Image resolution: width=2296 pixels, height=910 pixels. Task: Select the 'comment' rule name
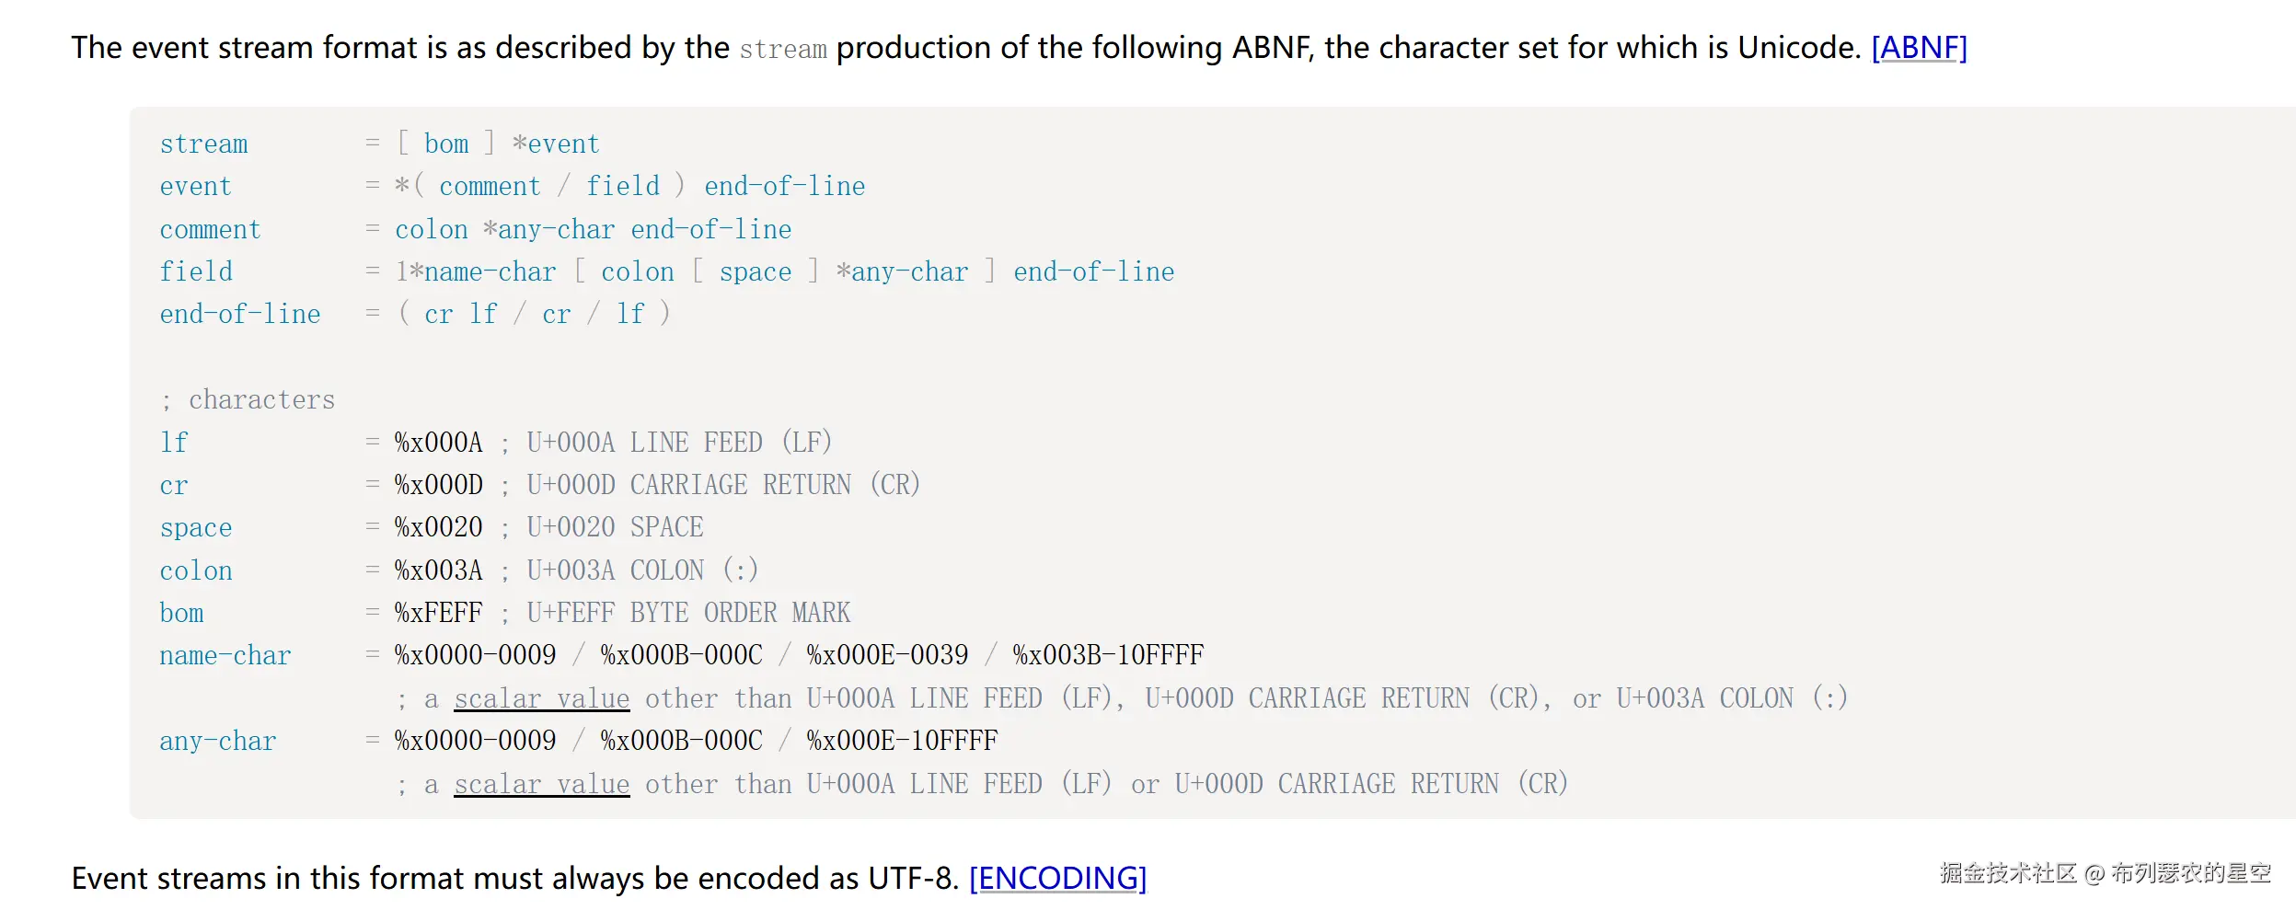coord(211,229)
